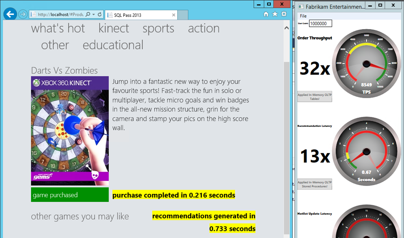This screenshot has width=404, height=238.
Task: Click the 13x latency multiplier text
Action: click(315, 156)
